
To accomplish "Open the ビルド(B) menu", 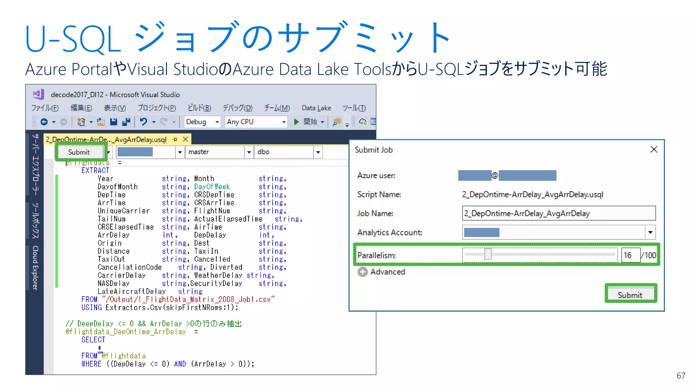I will pyautogui.click(x=199, y=108).
